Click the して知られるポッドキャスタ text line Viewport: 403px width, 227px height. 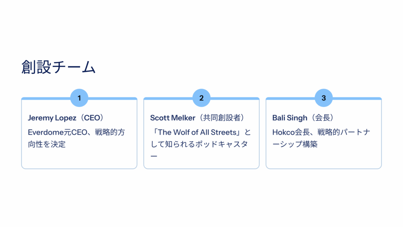click(x=199, y=144)
